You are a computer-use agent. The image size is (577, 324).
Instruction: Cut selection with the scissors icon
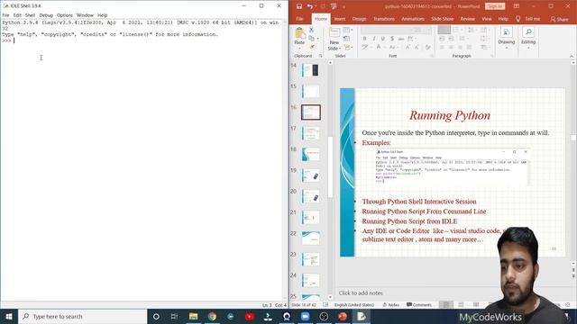click(x=311, y=30)
